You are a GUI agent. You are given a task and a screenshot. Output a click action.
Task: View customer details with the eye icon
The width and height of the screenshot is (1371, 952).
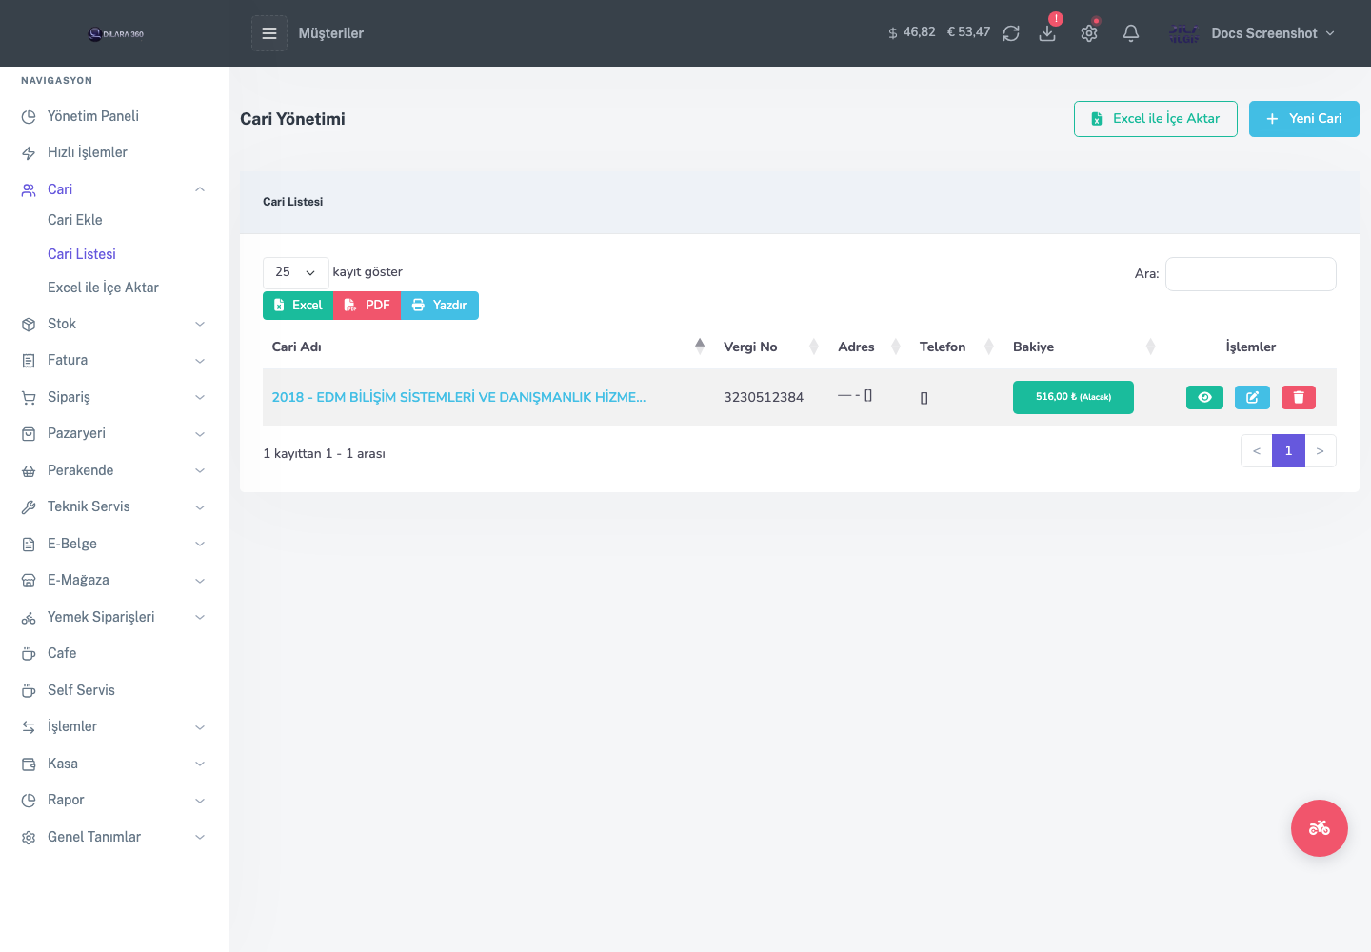point(1204,397)
